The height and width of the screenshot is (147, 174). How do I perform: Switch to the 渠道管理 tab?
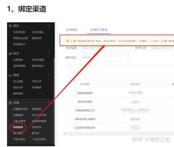coord(72,30)
